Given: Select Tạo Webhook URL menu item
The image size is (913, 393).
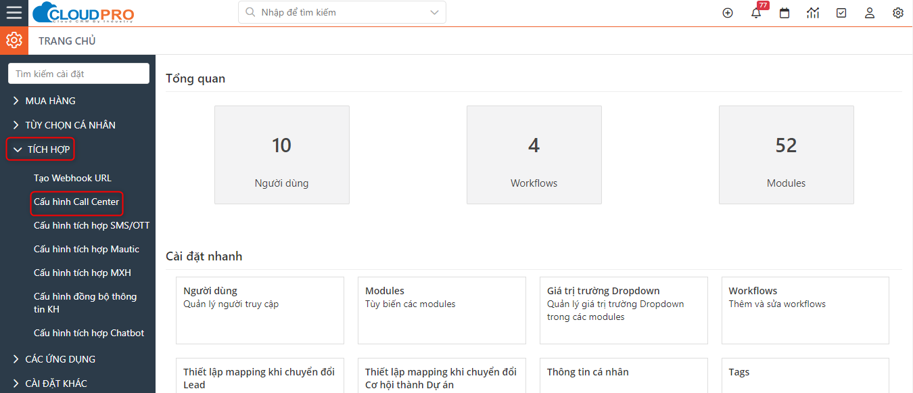Looking at the screenshot, I should pyautogui.click(x=72, y=178).
